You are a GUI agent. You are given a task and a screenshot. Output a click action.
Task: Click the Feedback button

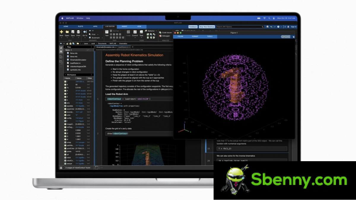pyautogui.click(x=193, y=27)
